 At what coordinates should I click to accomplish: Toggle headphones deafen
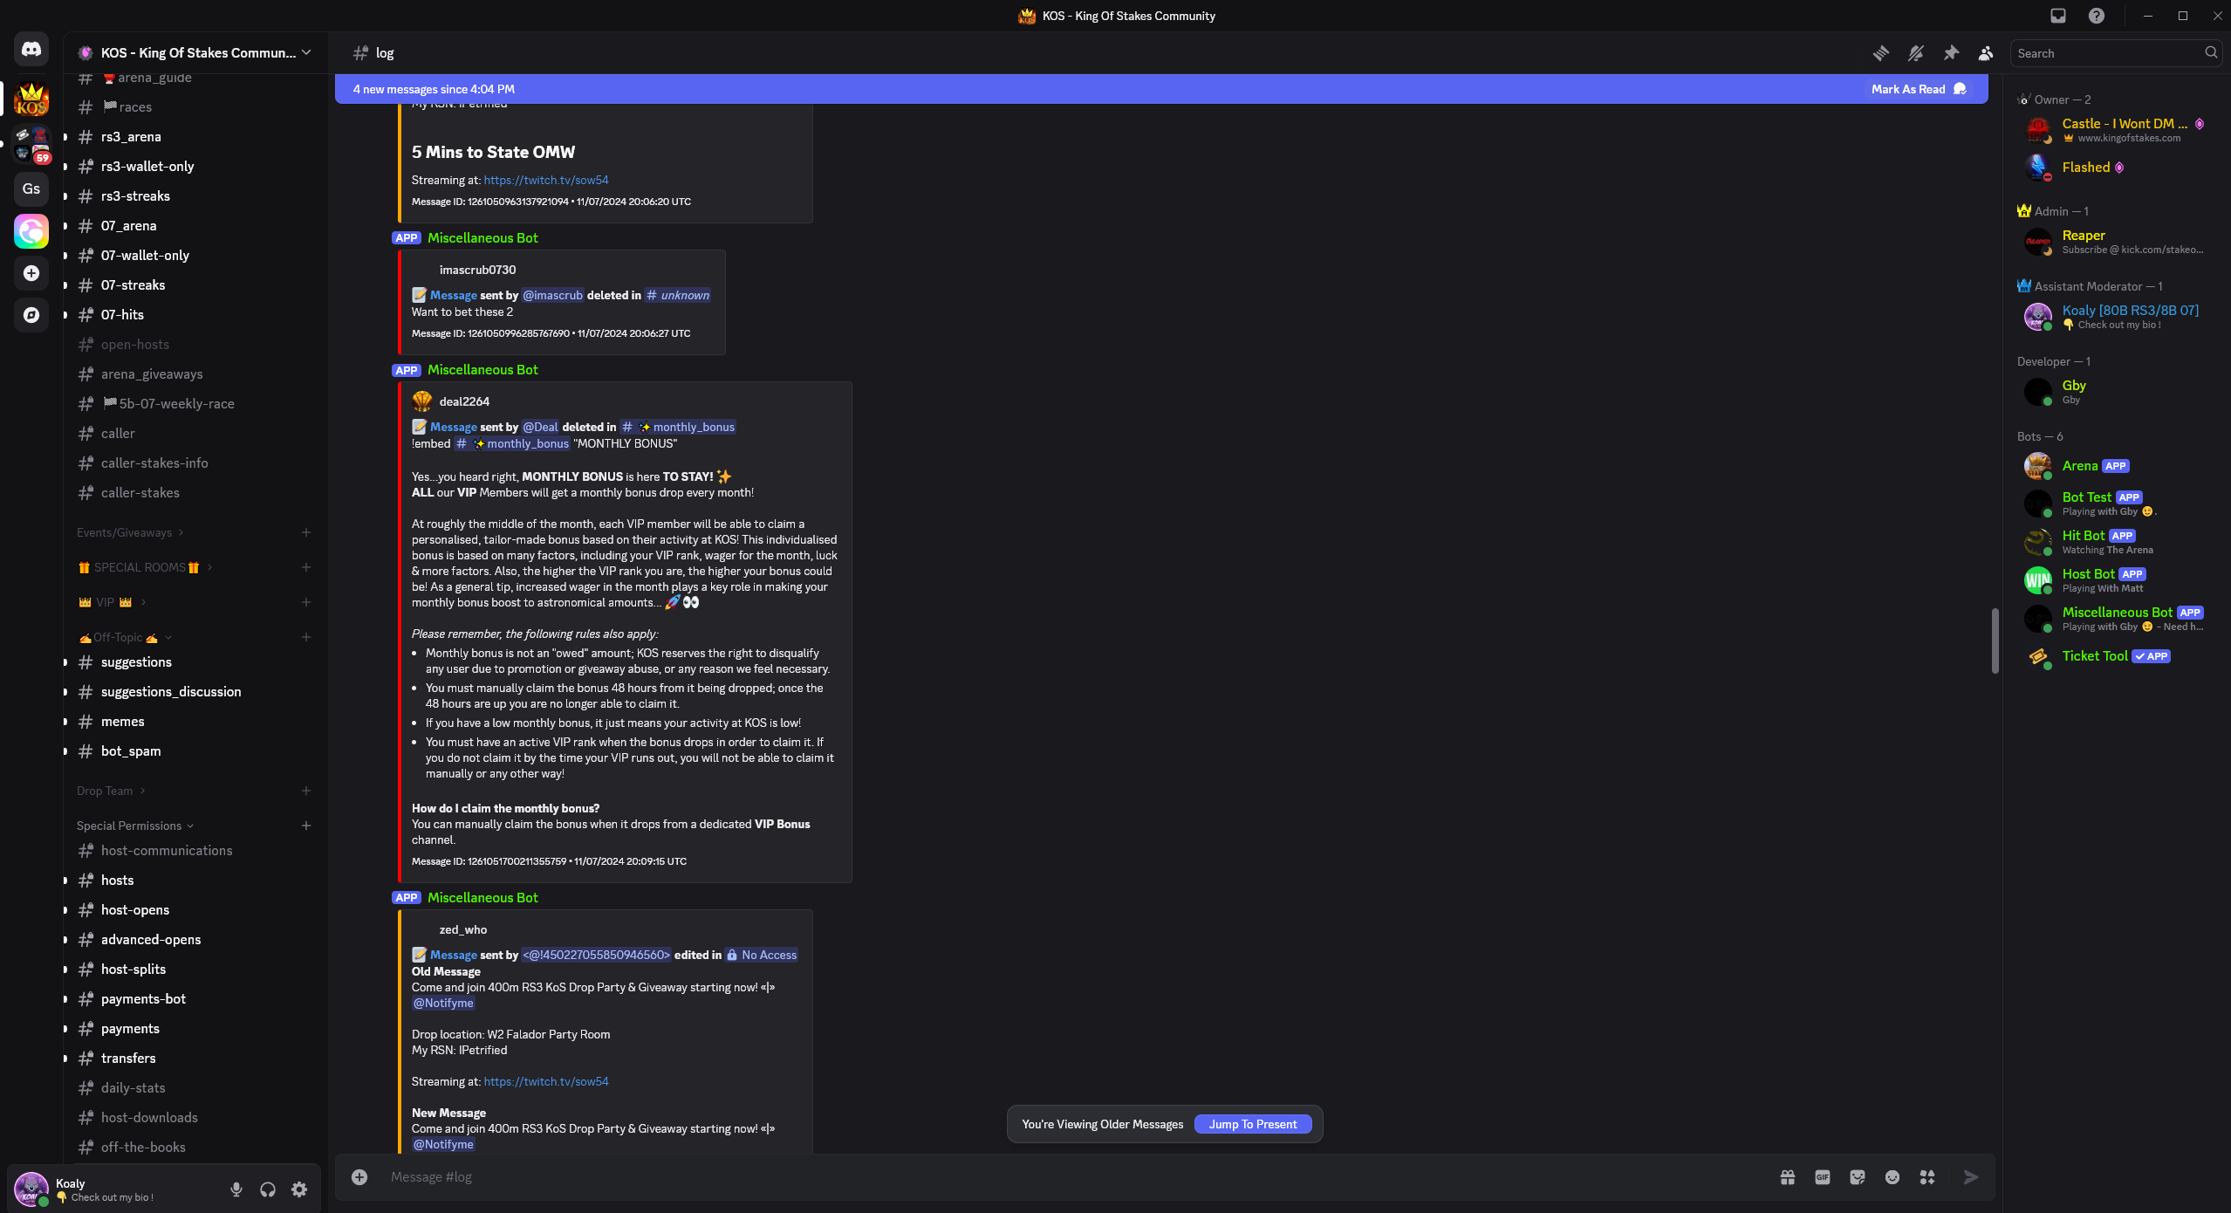point(268,1189)
